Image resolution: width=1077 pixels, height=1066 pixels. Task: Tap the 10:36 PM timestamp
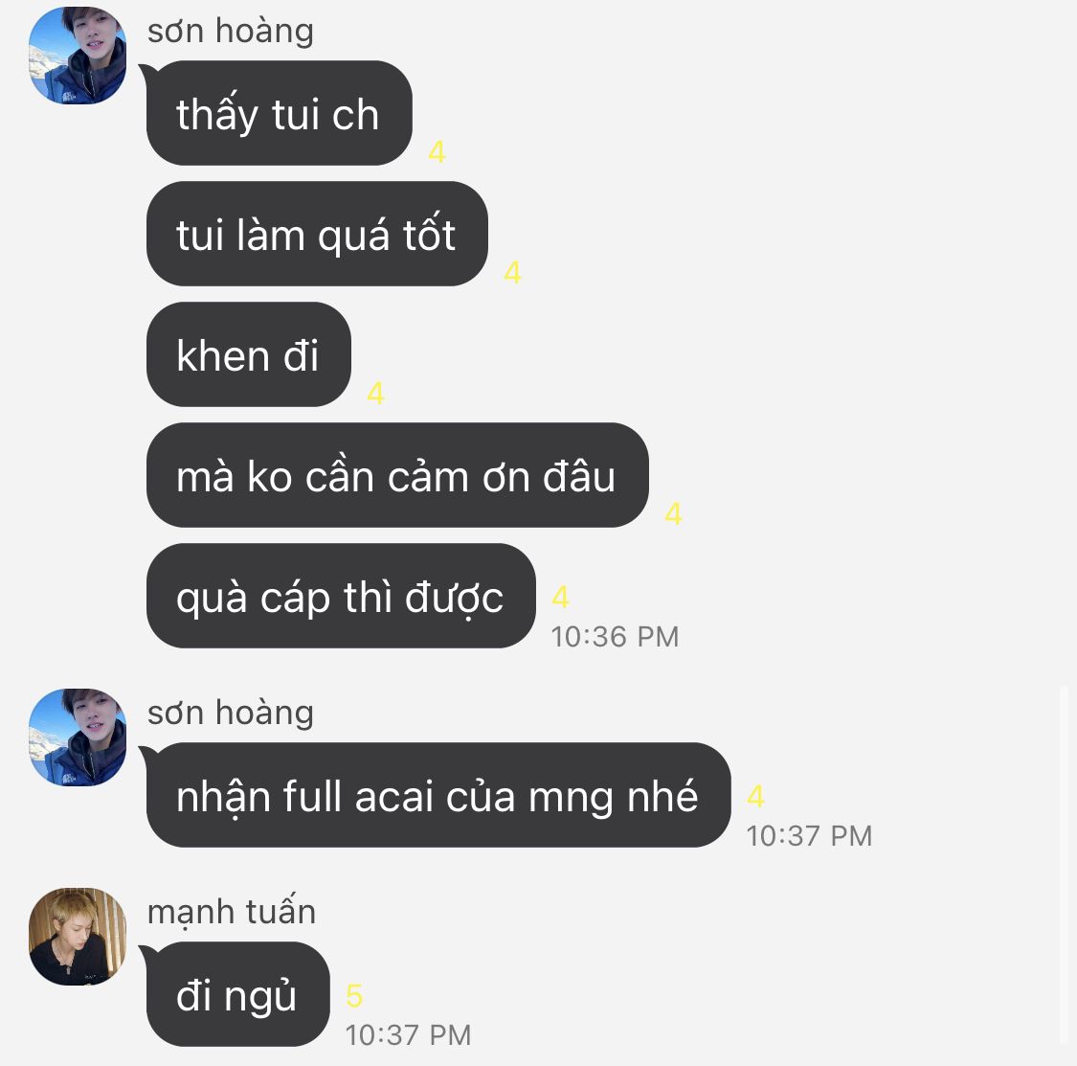pos(615,636)
